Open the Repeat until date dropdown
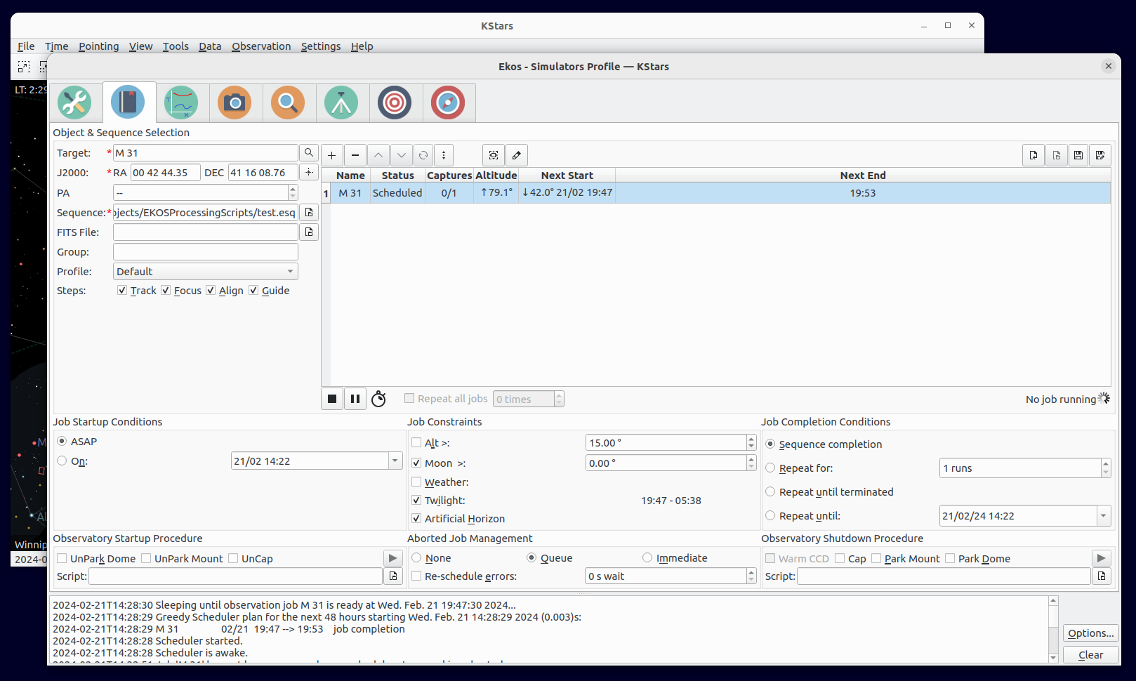 point(1102,515)
